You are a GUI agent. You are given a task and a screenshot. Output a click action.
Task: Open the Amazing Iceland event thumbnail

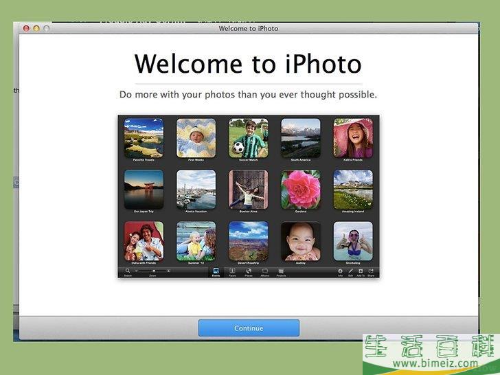click(x=353, y=190)
